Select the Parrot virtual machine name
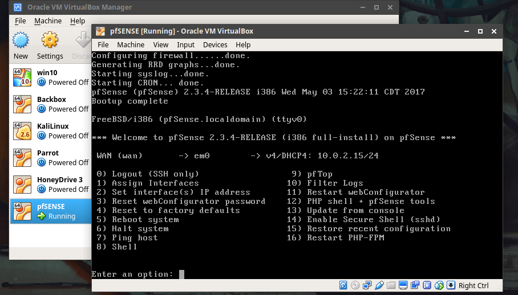The width and height of the screenshot is (518, 295). pyautogui.click(x=48, y=153)
